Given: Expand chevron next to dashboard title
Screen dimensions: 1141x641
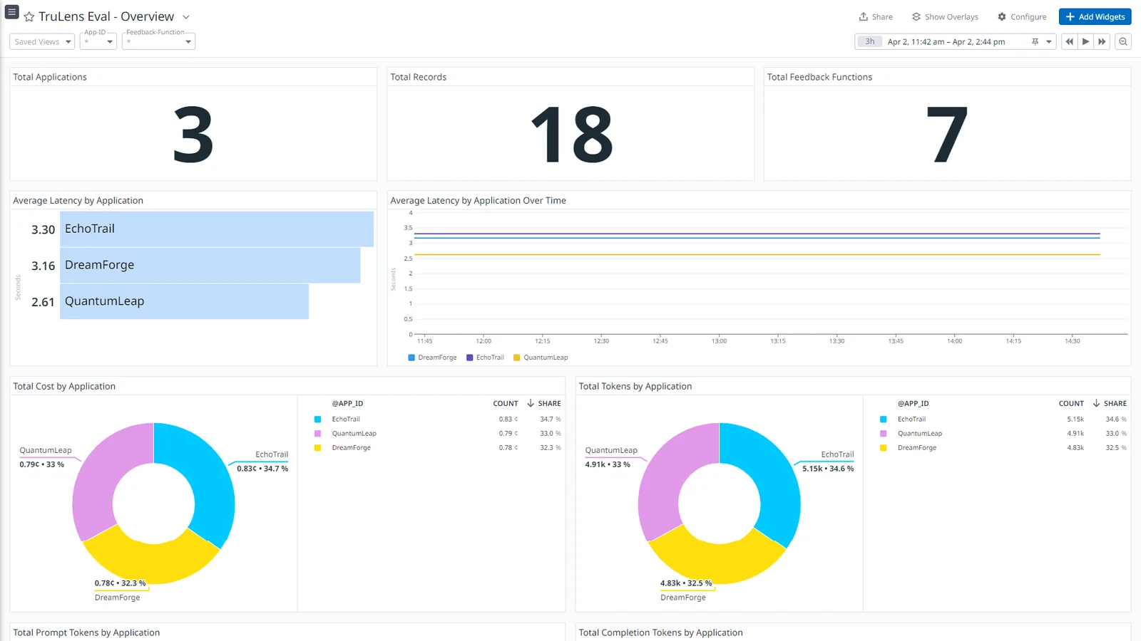Looking at the screenshot, I should (186, 17).
